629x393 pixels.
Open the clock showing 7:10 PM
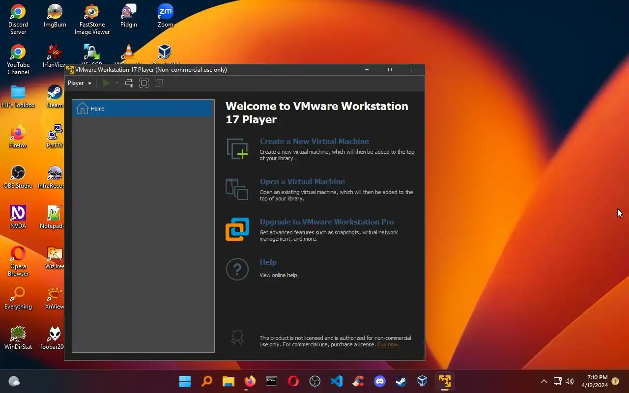click(594, 381)
